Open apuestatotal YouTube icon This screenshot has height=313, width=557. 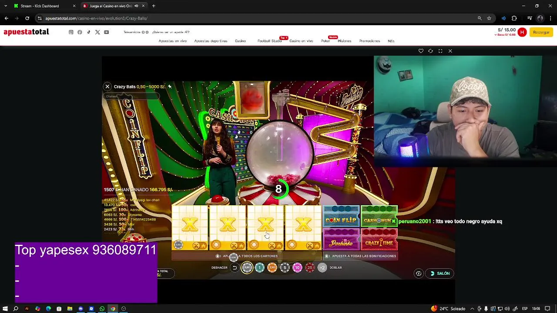coord(106,32)
